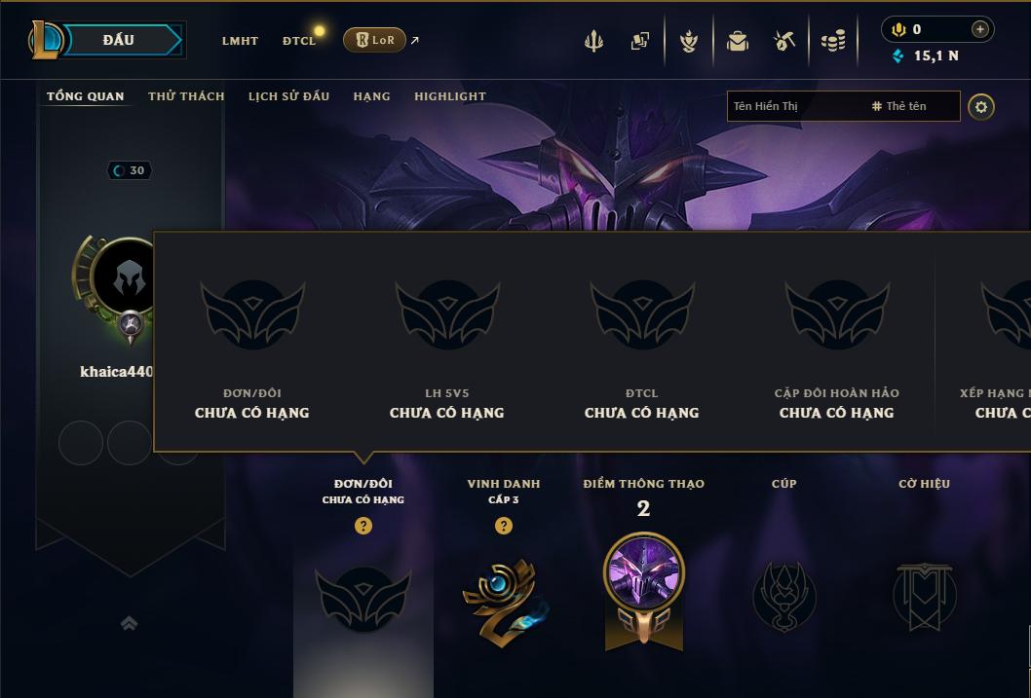Open the briefcase icon in top bar

[x=737, y=41]
